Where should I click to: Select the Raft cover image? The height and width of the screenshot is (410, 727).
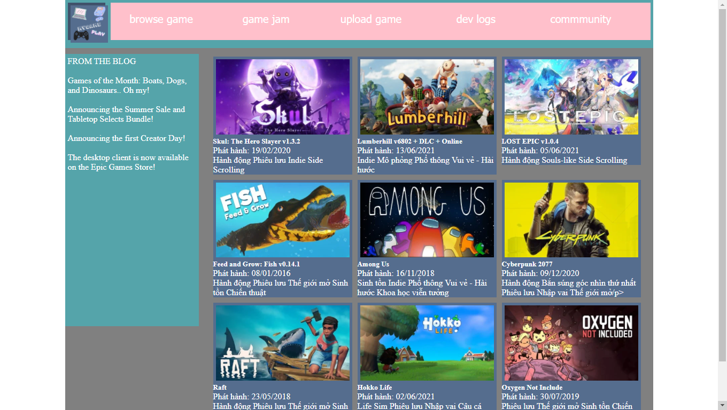click(283, 343)
